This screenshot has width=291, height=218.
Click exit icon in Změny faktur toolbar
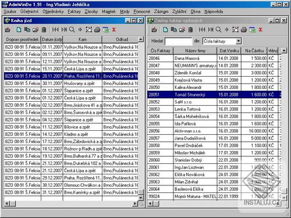[x=154, y=30]
